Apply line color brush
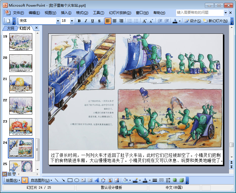 (135, 180)
